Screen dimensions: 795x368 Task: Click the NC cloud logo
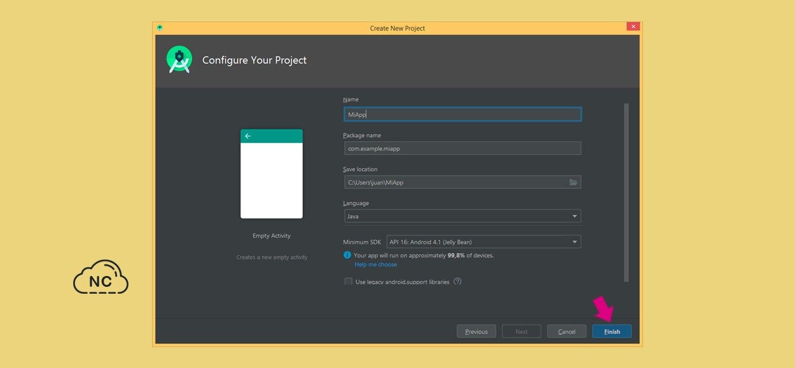click(100, 278)
